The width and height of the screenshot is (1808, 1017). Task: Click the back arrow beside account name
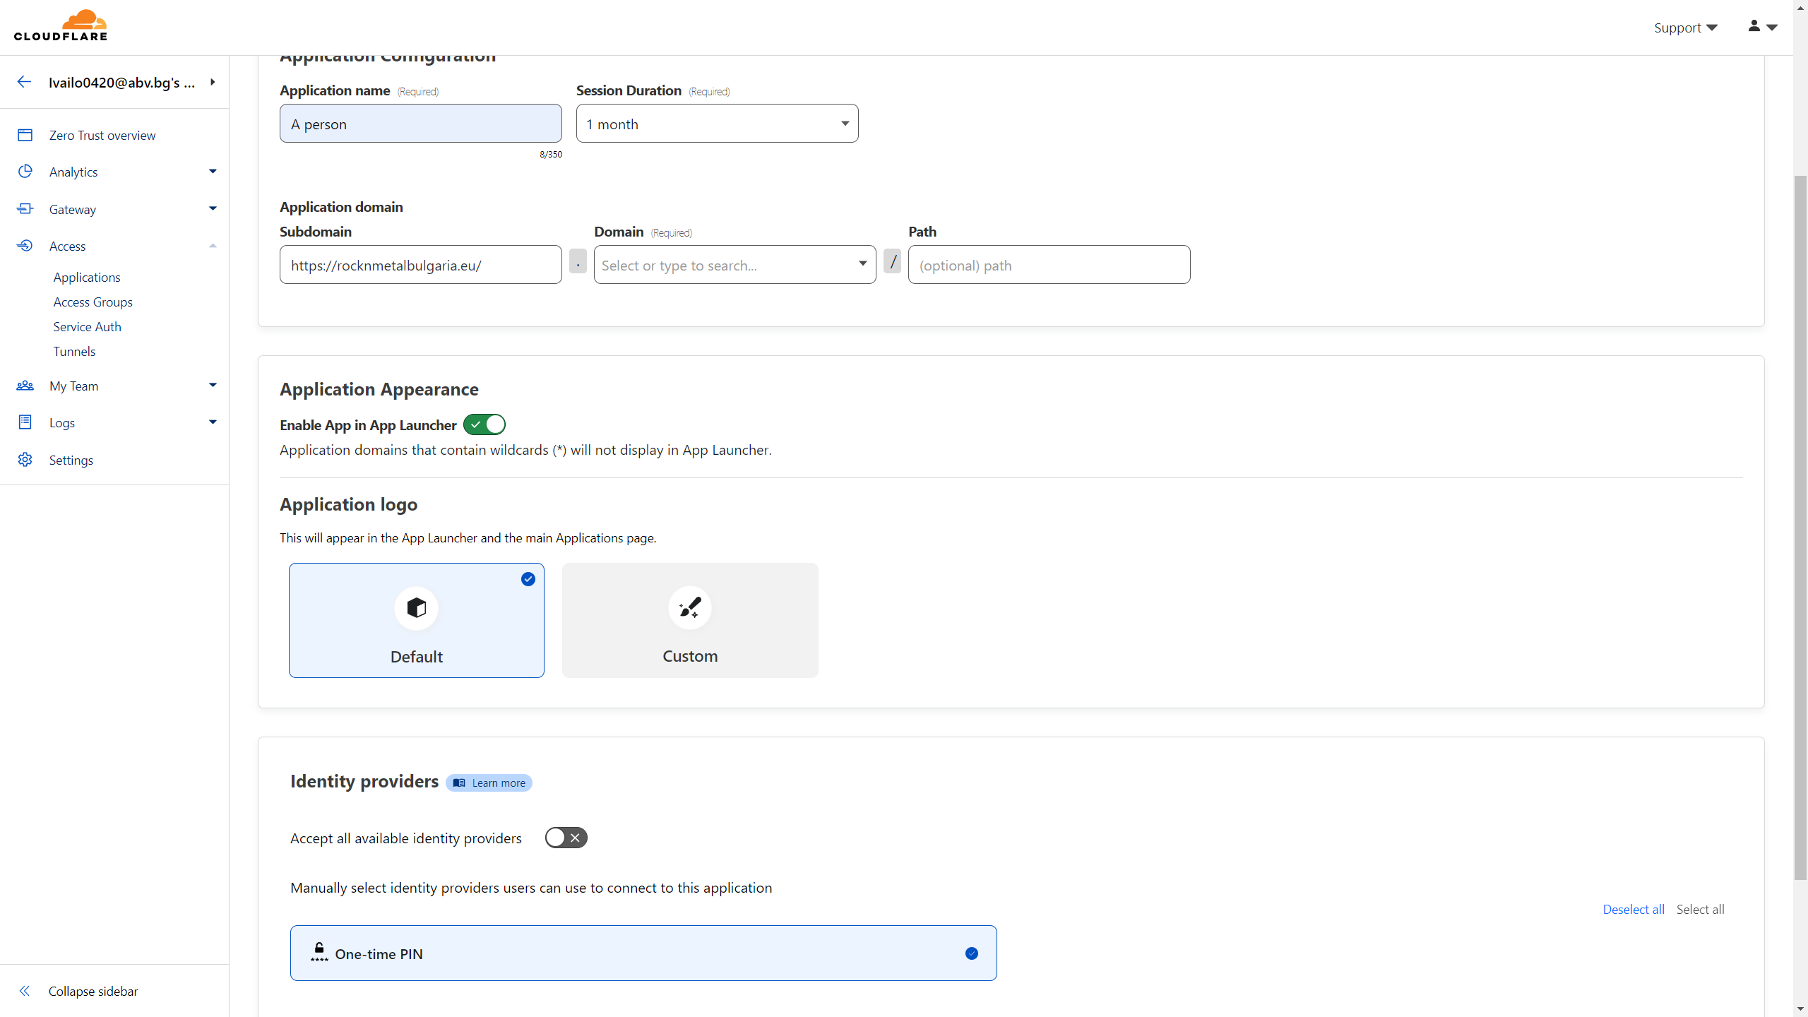tap(24, 82)
